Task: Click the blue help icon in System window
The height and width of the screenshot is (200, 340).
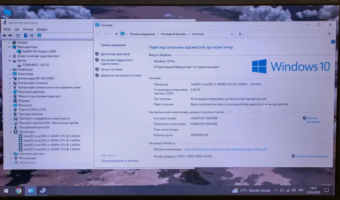Action: coord(333,42)
